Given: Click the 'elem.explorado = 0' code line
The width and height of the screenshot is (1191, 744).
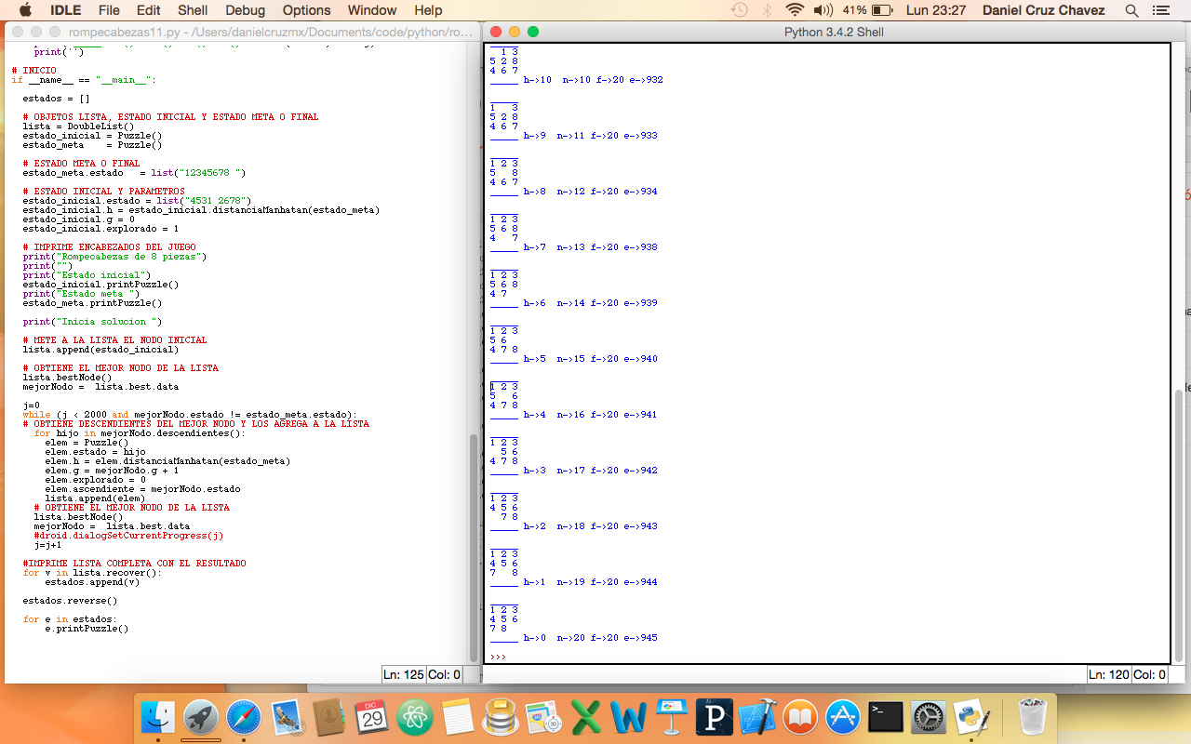Looking at the screenshot, I should (95, 480).
